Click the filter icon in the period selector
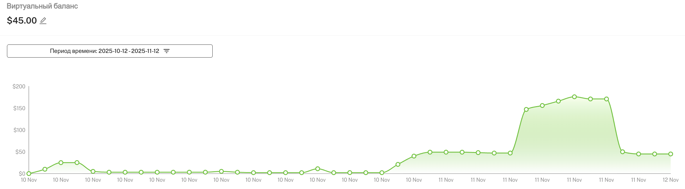Screen dimensions: 685x189 (166, 51)
